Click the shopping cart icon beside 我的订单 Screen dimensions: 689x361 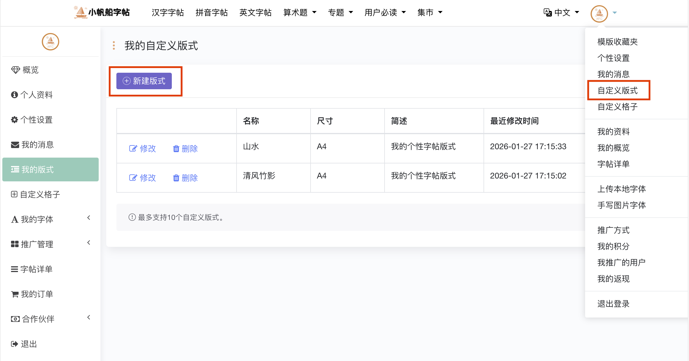[15, 294]
